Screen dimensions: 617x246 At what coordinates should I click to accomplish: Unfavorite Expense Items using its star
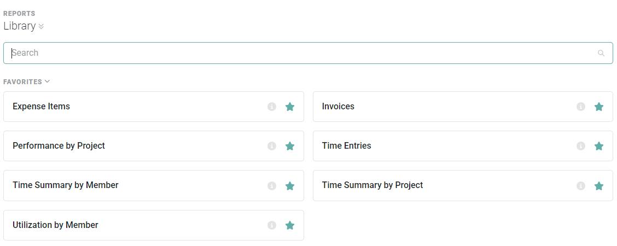click(290, 107)
